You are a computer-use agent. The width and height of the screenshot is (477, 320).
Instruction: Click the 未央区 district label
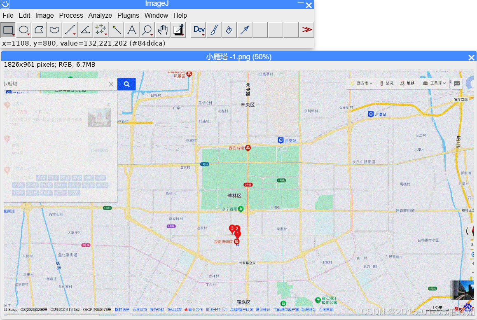(248, 105)
